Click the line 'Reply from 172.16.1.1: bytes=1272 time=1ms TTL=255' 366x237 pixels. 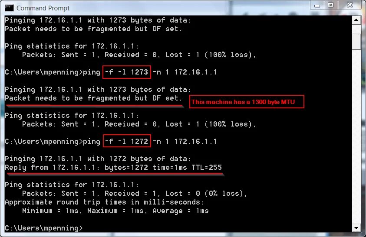113,168
